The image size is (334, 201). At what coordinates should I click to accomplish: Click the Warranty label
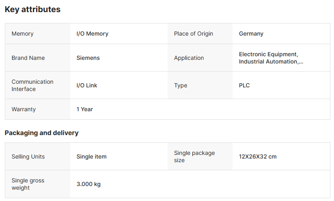pyautogui.click(x=24, y=109)
